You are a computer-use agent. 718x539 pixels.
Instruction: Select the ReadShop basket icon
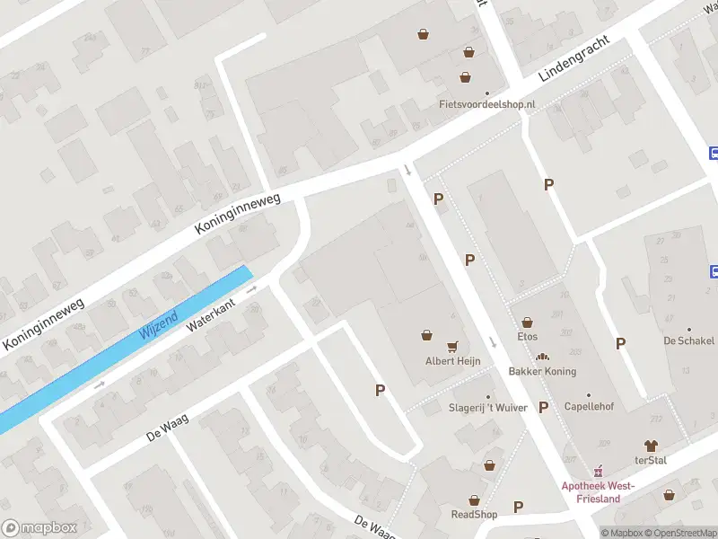(474, 500)
